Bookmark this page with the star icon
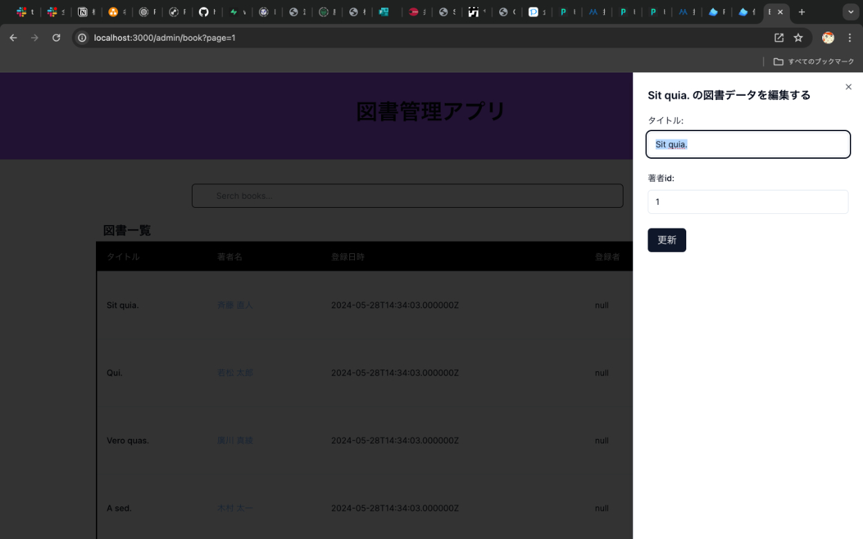863x539 pixels. click(798, 38)
